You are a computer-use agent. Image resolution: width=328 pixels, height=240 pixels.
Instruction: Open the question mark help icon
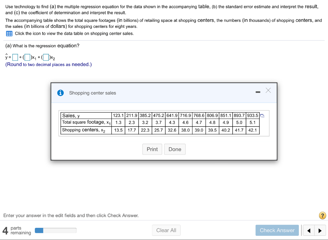tap(322, 216)
